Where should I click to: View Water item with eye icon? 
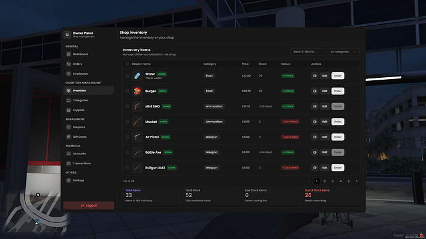pos(315,75)
